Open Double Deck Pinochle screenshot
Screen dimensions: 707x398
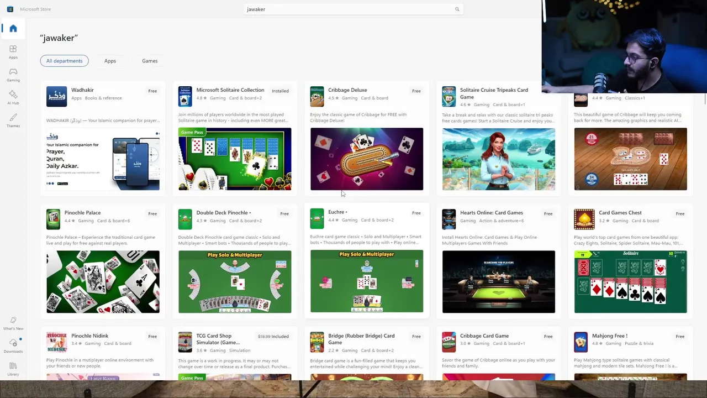pyautogui.click(x=235, y=282)
